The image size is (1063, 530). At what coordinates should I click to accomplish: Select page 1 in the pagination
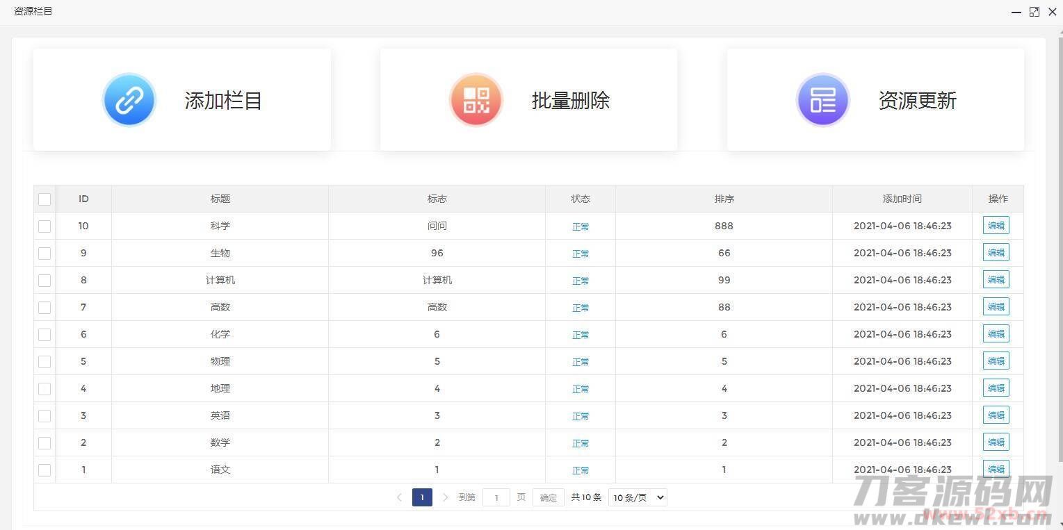[x=422, y=497]
